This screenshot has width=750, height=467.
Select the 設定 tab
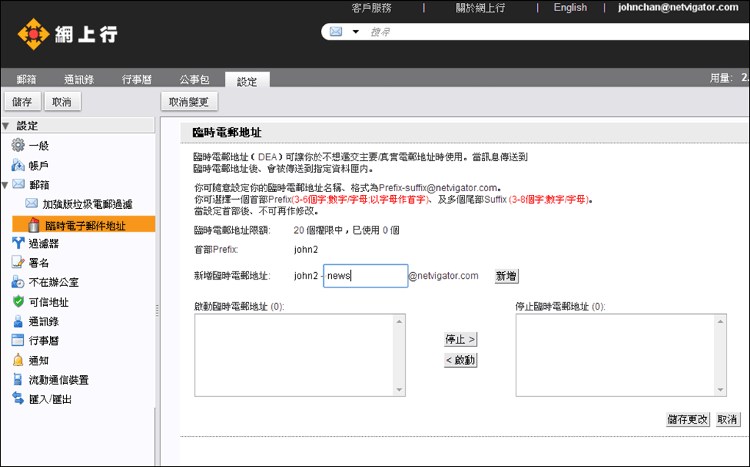click(x=248, y=80)
